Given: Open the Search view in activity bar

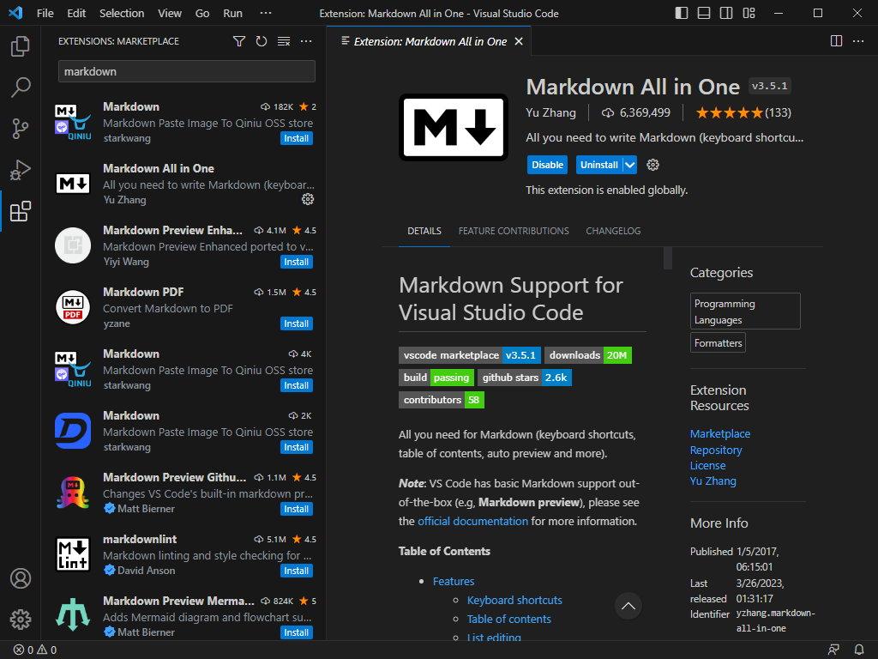Looking at the screenshot, I should point(21,87).
